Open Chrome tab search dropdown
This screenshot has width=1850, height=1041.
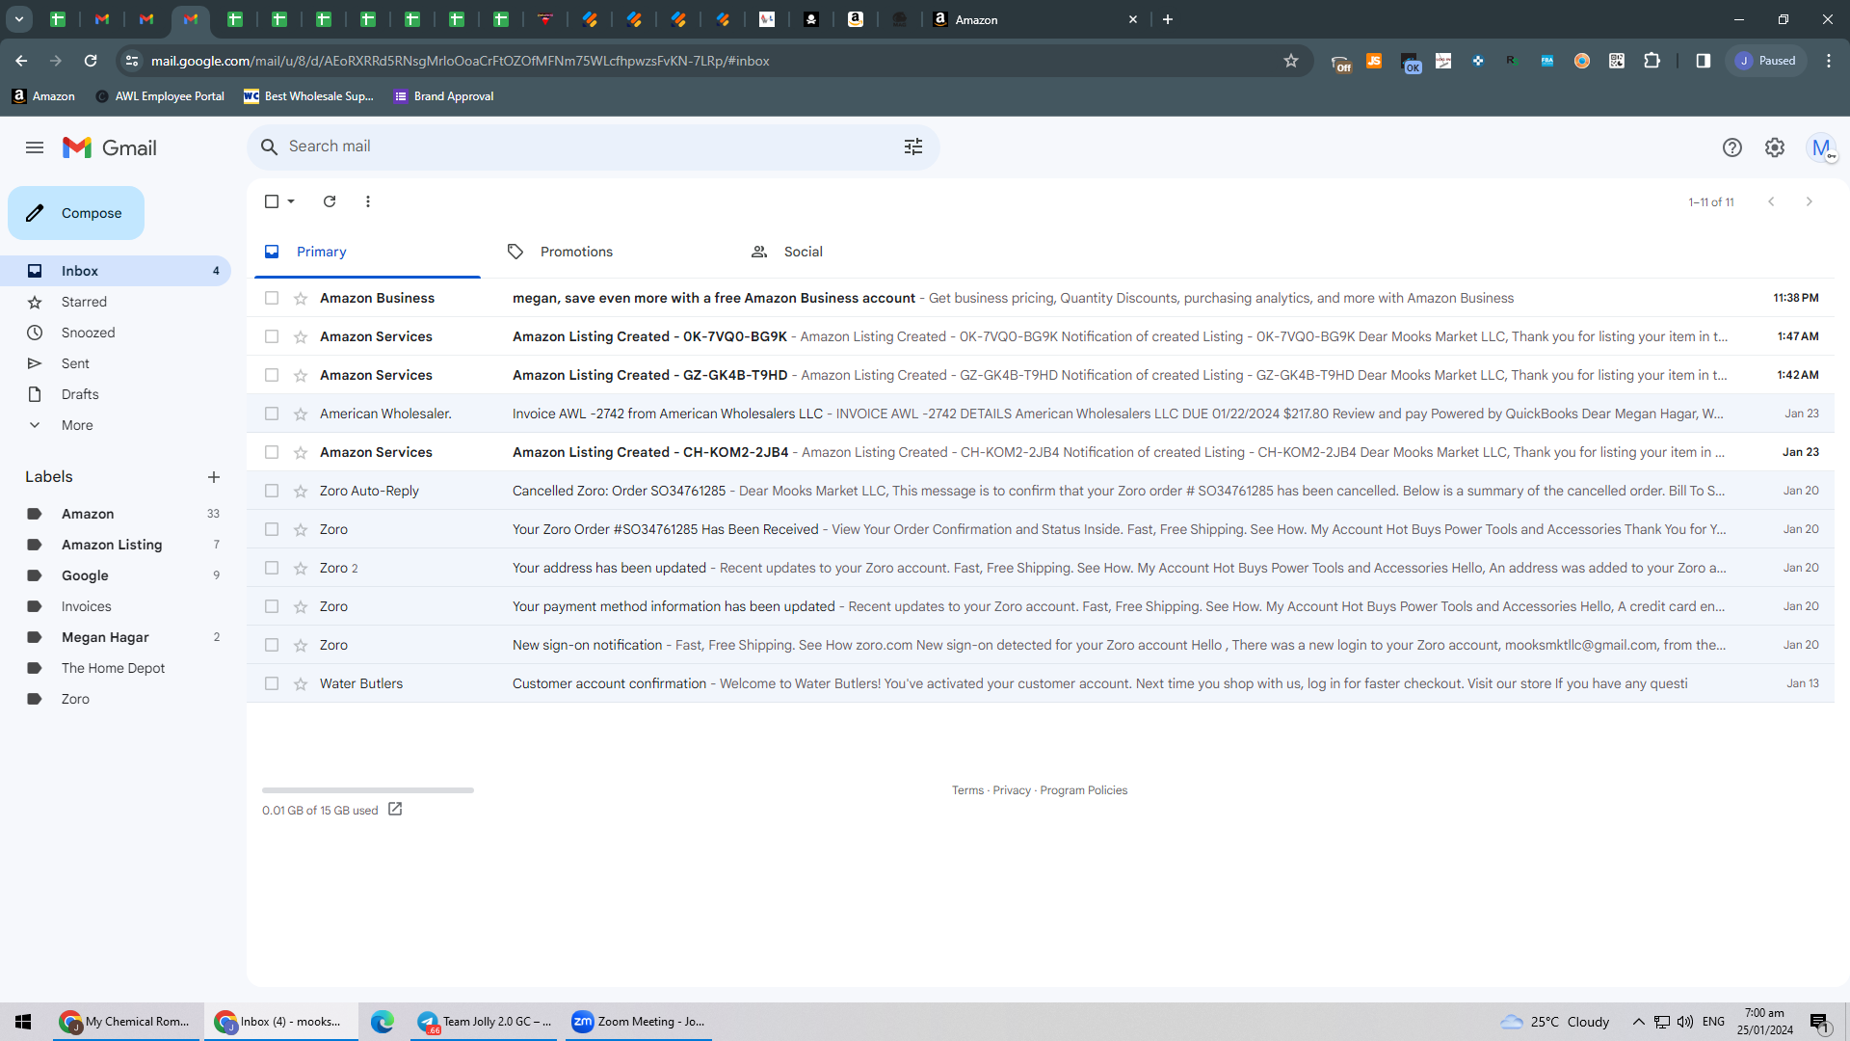click(19, 19)
